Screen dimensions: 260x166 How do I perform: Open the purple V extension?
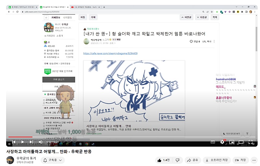pyautogui.click(x=225, y=12)
